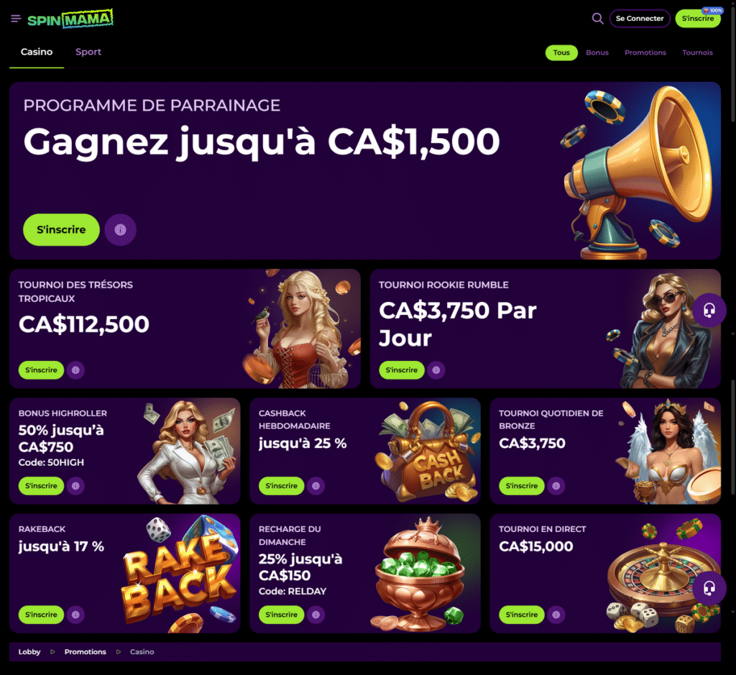This screenshot has height=675, width=736.
Task: Click the Se Connecter button
Action: (640, 18)
